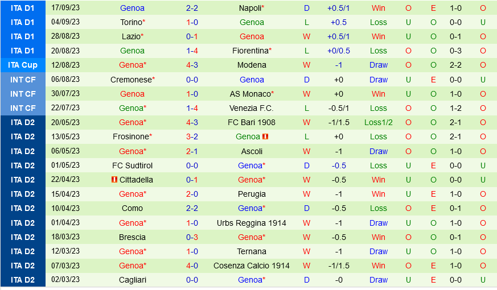
Task: Click Venezia F.C. team name
Action: 252,108
